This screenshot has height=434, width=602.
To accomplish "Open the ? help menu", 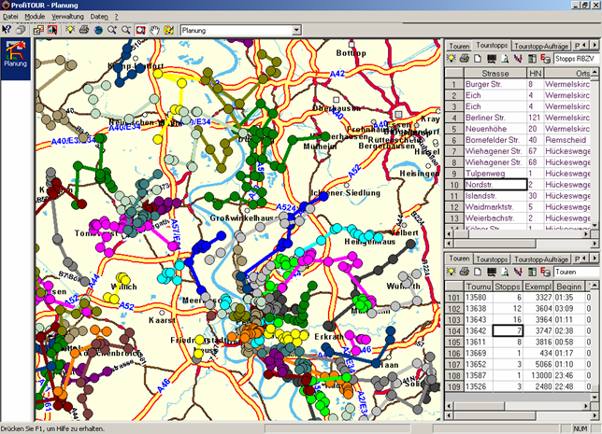I will (116, 17).
